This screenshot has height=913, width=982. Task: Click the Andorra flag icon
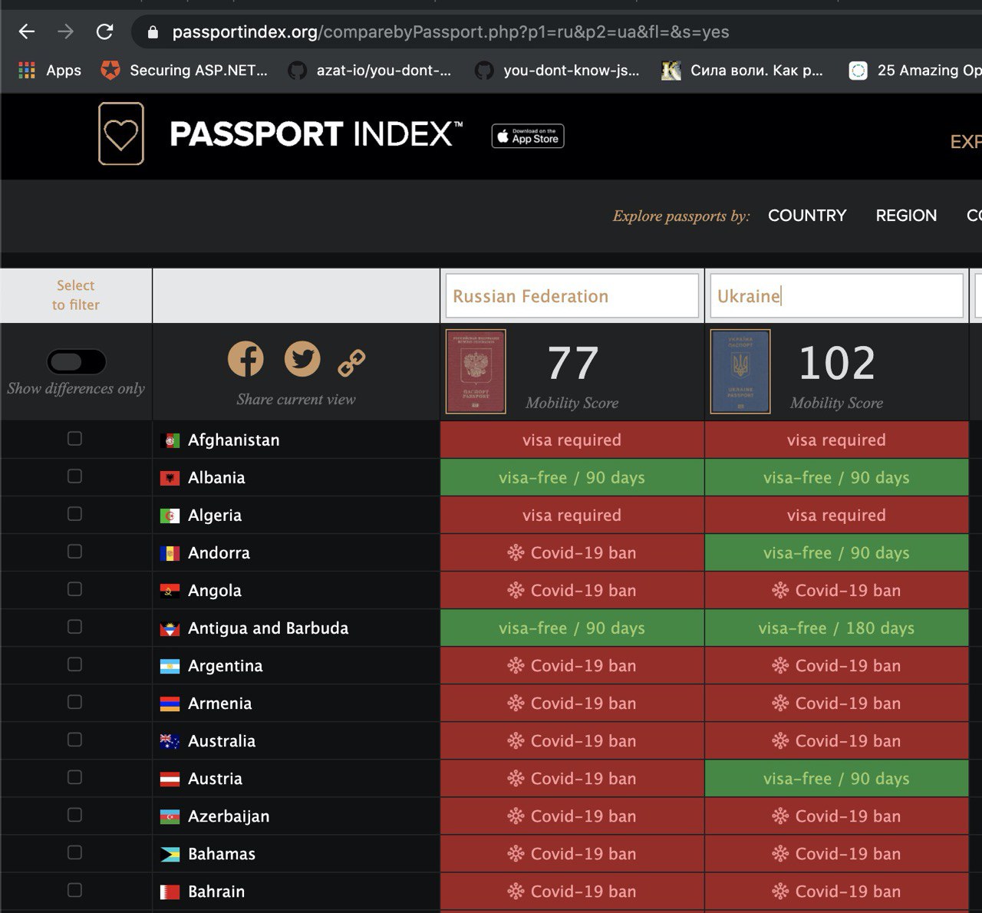[x=170, y=553]
